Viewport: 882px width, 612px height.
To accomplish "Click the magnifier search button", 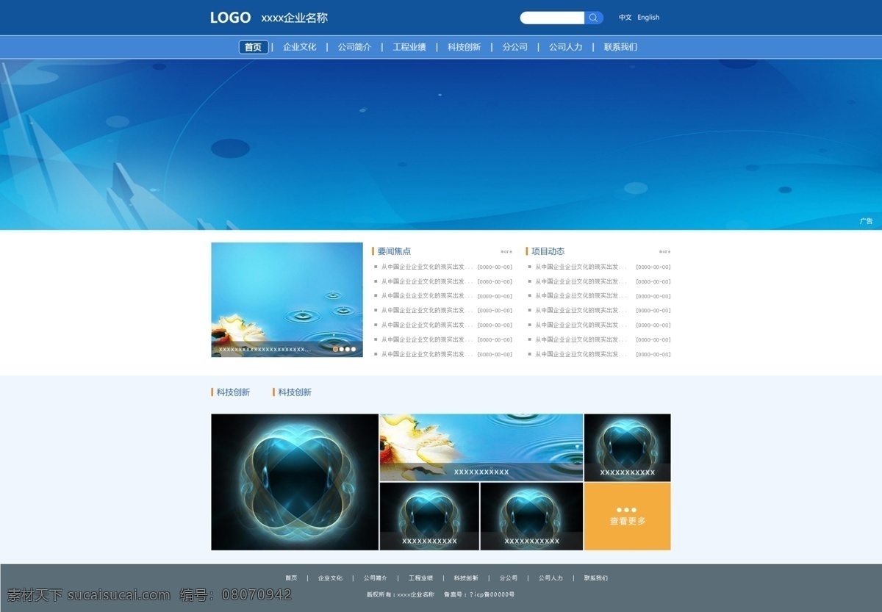I will click(594, 18).
